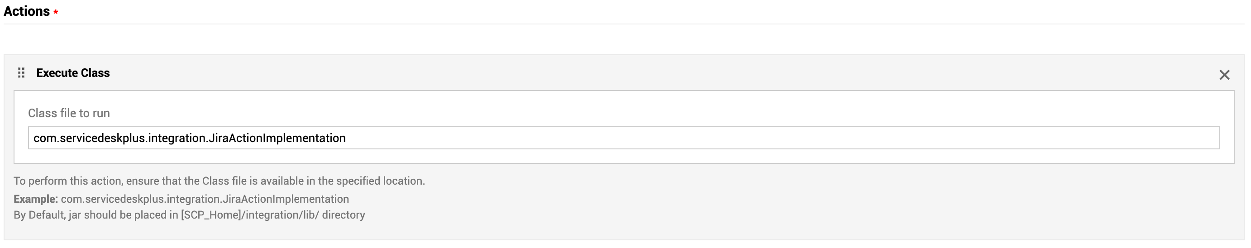Click the bold 'Example:' label
Viewport: 1251px width, 248px height.
(x=35, y=199)
